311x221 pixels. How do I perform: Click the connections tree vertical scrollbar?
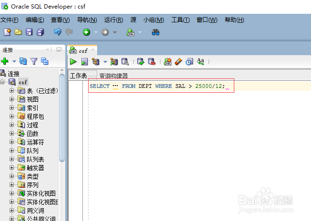[x=62, y=118]
